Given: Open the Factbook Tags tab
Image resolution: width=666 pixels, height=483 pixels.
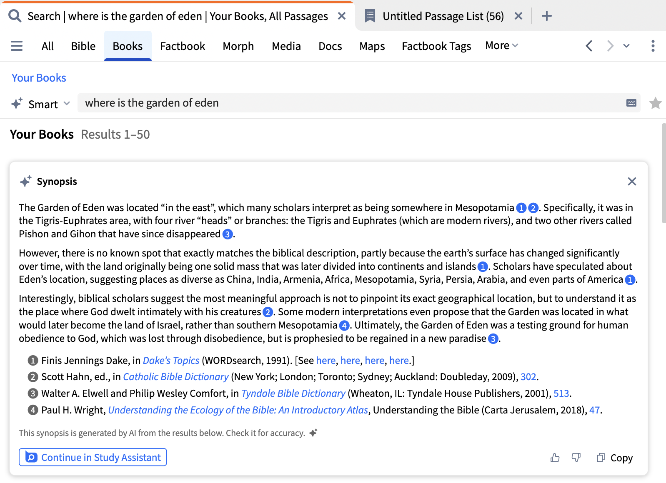Looking at the screenshot, I should (436, 46).
